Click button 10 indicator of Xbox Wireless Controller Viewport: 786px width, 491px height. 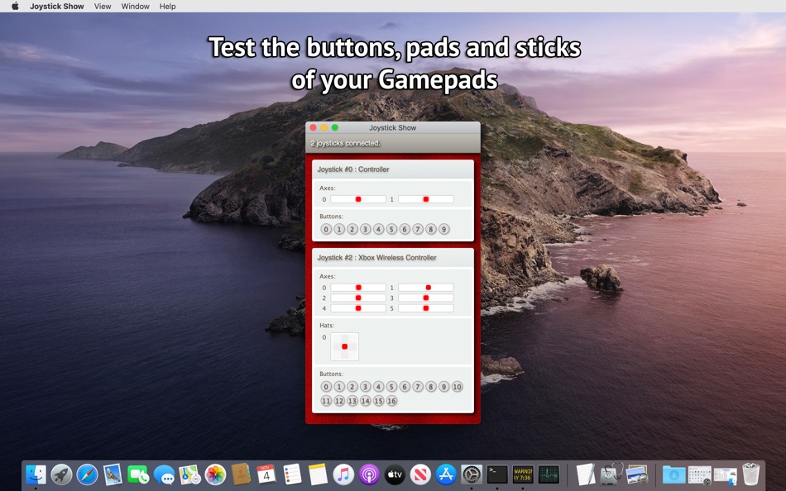click(x=457, y=387)
